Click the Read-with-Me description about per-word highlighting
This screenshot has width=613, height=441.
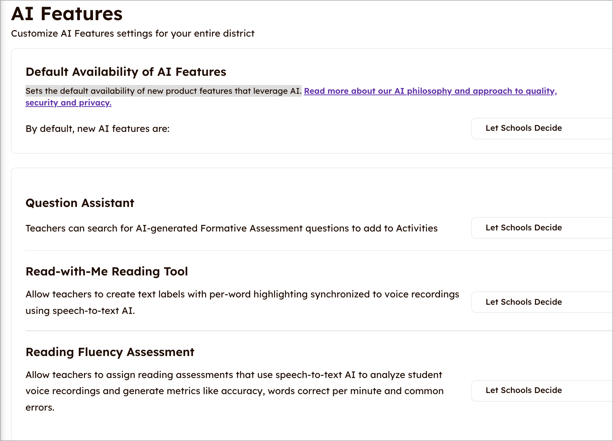pos(242,294)
